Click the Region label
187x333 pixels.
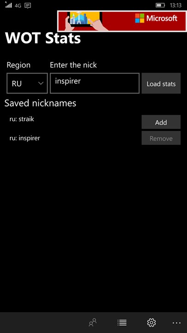pos(18,65)
